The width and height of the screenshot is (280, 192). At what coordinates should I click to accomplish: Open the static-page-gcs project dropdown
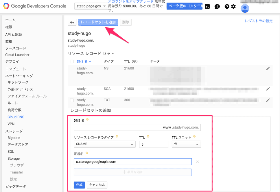coord(91,6)
